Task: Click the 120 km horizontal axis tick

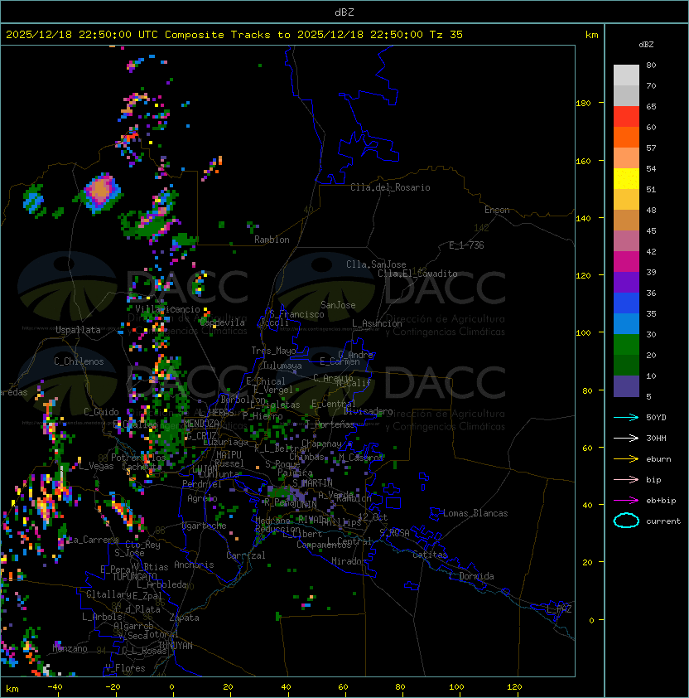Action: 513,687
